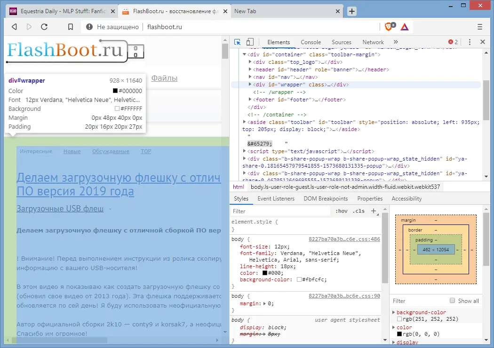Add a new style rule with the plus icon
Screen dimensions: 494x348
click(x=374, y=210)
